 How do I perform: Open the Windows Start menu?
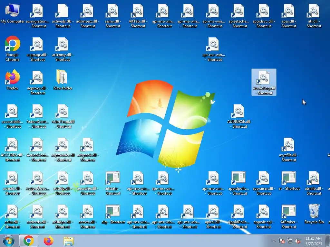tap(8, 241)
